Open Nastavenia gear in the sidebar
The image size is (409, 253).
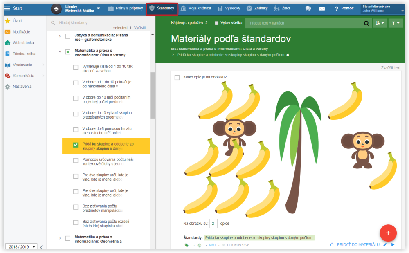(x=7, y=87)
